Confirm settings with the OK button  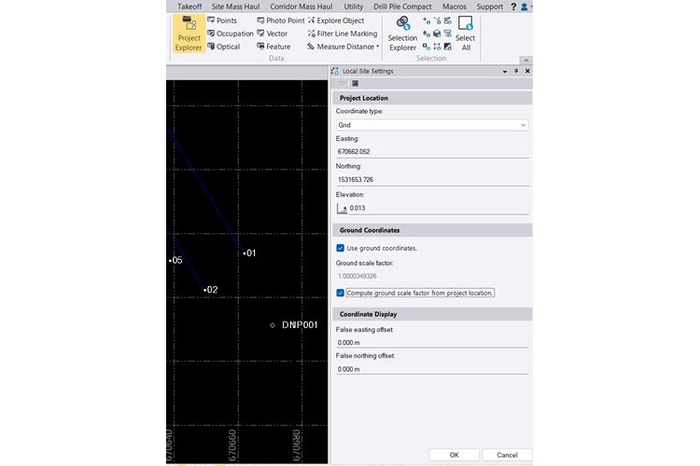[x=454, y=455]
